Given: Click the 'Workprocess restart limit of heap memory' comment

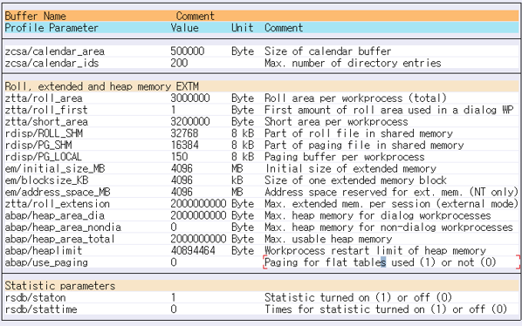Looking at the screenshot, I should (x=375, y=250).
